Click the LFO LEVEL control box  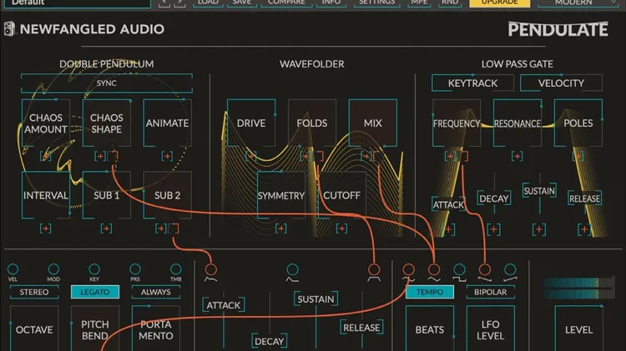(x=490, y=329)
